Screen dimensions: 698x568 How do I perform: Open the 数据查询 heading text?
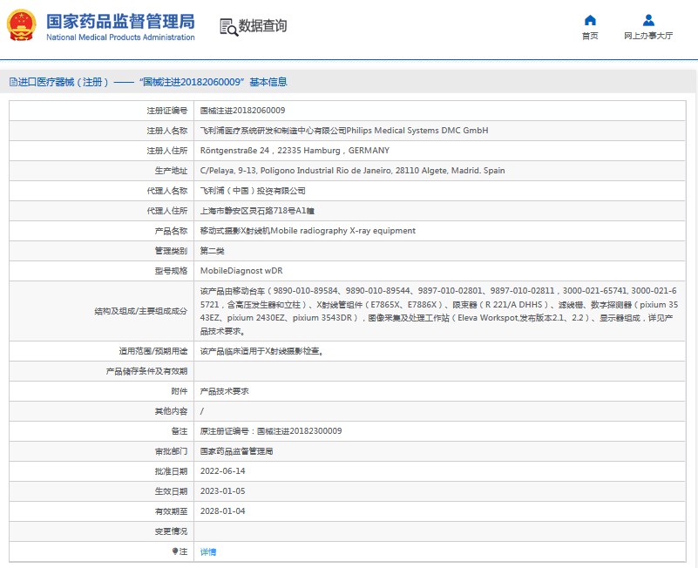pyautogui.click(x=262, y=26)
